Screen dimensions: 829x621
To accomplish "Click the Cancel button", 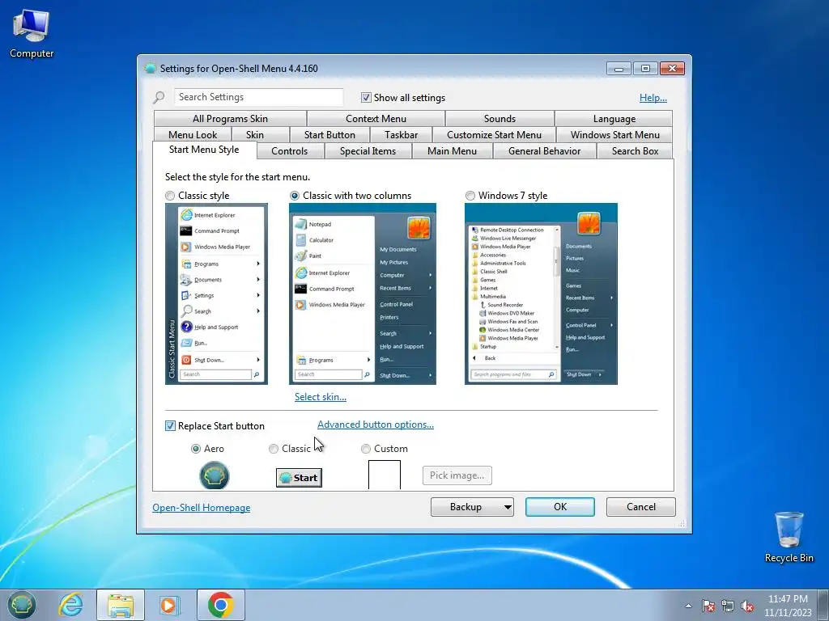I will coord(641,507).
